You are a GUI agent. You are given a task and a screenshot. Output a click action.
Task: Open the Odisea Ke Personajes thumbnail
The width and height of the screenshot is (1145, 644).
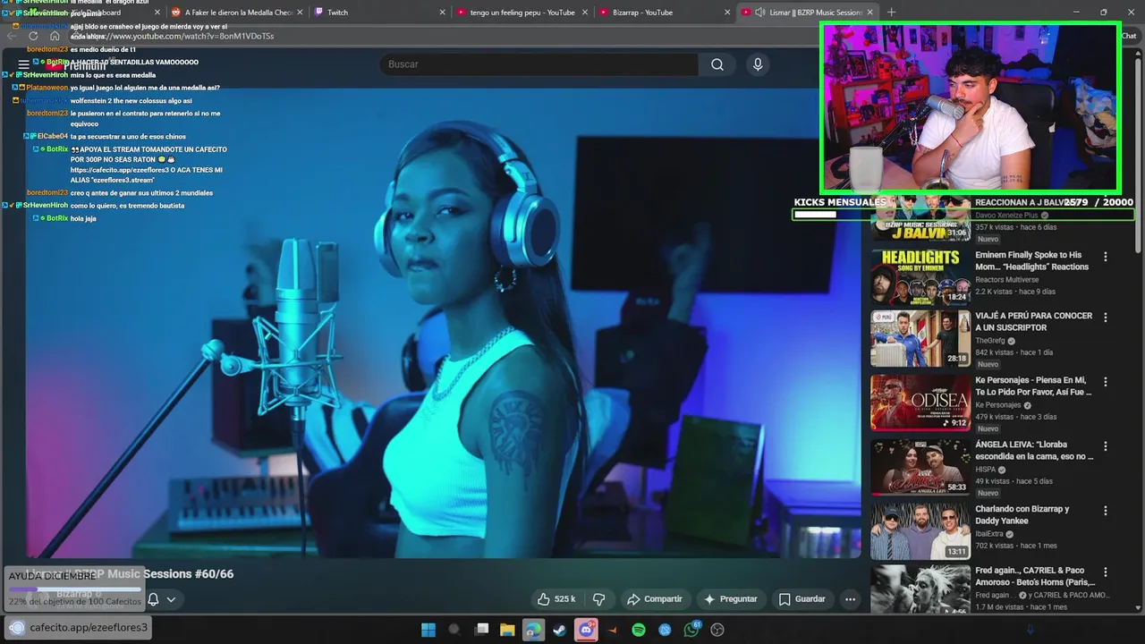(920, 402)
